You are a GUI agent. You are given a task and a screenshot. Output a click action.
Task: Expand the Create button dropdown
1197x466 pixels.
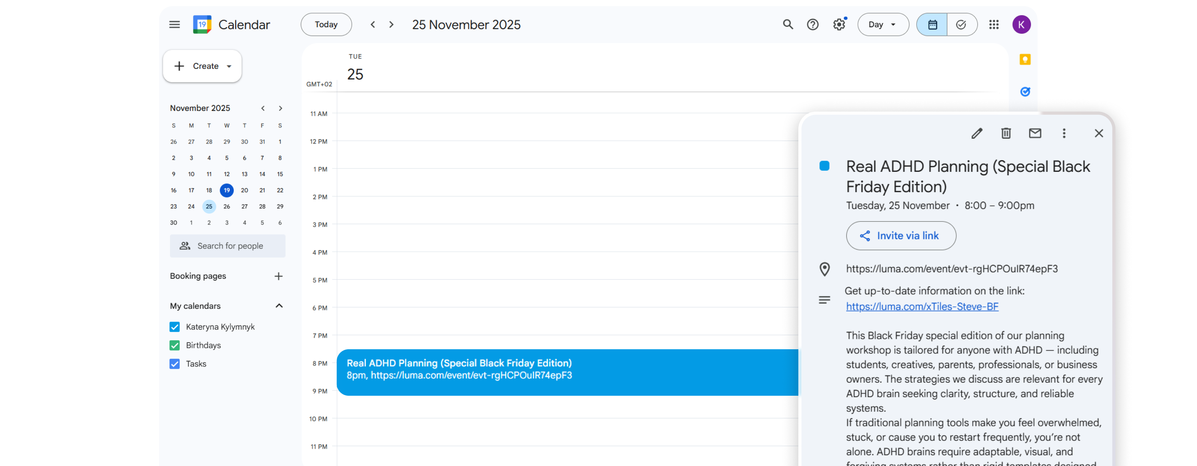tap(229, 66)
